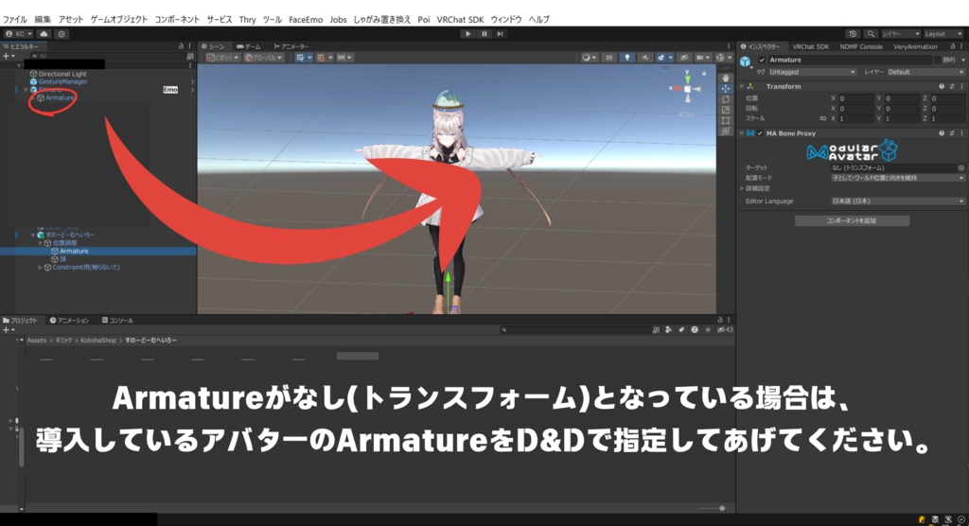Image resolution: width=969 pixels, height=526 pixels.
Task: Open draw mode shading dropdown
Action: (x=589, y=58)
